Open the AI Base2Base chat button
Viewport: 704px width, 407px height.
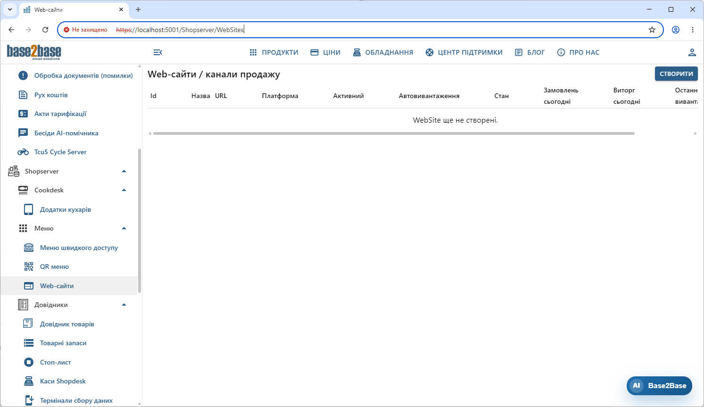659,386
